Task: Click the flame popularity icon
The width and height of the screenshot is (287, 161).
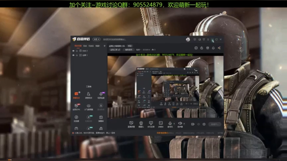Action: (x=153, y=49)
